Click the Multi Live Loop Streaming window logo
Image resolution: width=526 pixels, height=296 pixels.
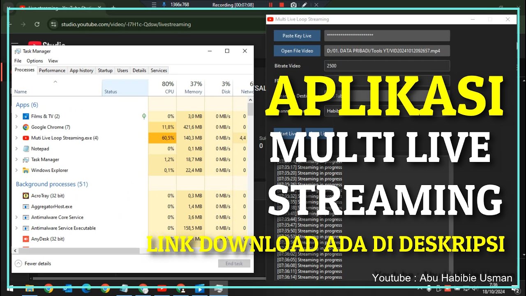[270, 19]
